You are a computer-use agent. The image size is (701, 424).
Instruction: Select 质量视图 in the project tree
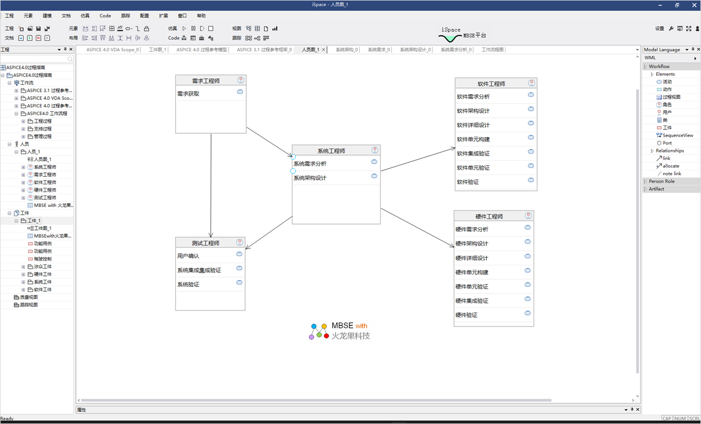coord(26,297)
